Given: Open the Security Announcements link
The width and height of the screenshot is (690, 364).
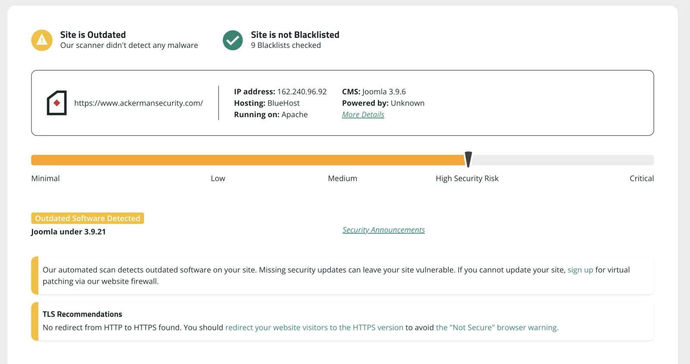Looking at the screenshot, I should [x=384, y=230].
